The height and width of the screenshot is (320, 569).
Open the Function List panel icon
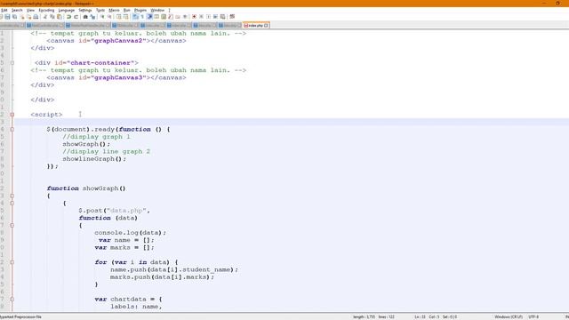pyautogui.click(x=171, y=17)
